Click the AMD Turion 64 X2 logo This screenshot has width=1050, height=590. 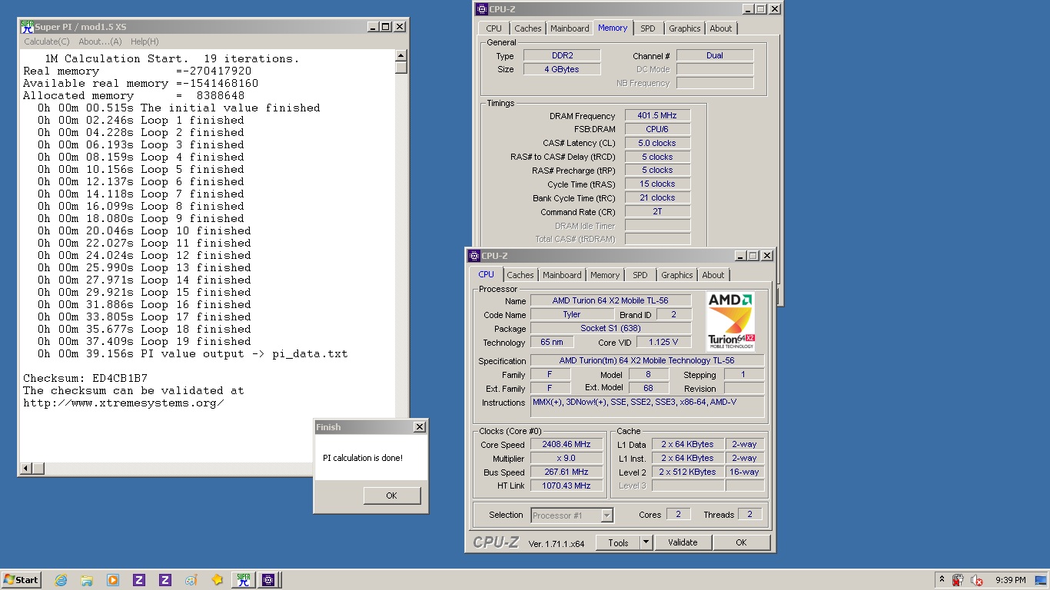coord(730,321)
